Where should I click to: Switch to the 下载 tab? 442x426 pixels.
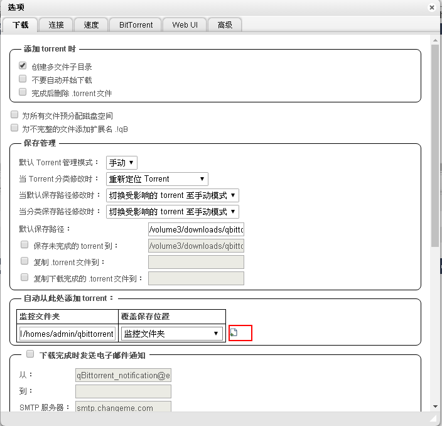click(20, 25)
